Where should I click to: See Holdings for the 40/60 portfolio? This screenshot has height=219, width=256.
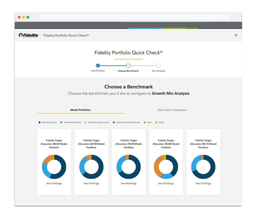pyautogui.click(x=54, y=183)
